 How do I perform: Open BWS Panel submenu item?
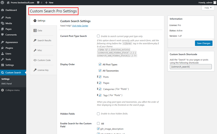pos(7,84)
